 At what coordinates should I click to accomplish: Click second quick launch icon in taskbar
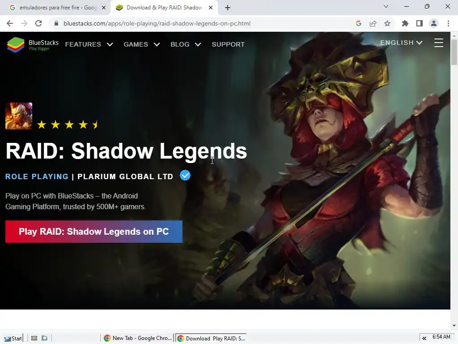(44, 338)
